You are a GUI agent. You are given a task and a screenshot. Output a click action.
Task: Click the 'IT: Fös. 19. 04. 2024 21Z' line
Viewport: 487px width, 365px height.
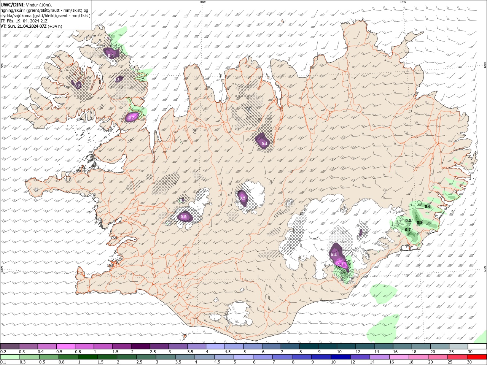[24, 21]
